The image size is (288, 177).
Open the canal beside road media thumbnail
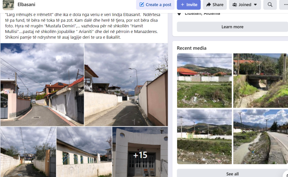pyautogui.click(x=260, y=137)
